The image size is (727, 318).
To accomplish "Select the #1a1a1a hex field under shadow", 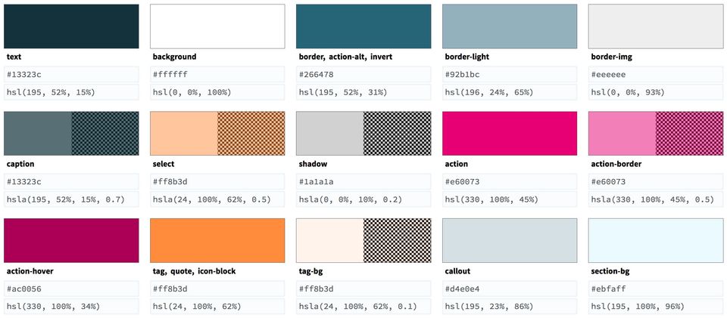I will 363,182.
